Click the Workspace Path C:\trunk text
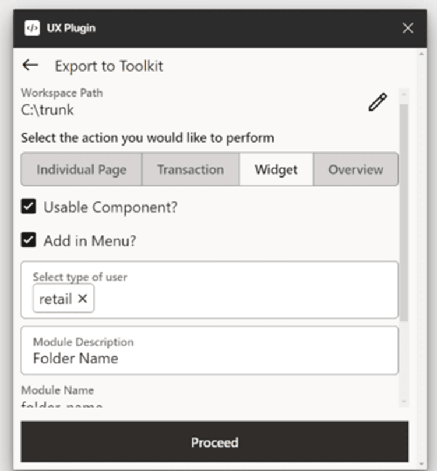This screenshot has height=471, width=437. pyautogui.click(x=48, y=109)
